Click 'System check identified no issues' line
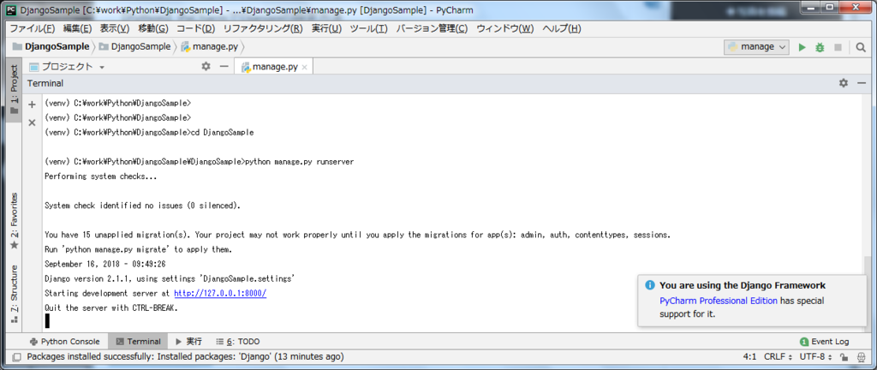The image size is (877, 370). click(x=142, y=206)
